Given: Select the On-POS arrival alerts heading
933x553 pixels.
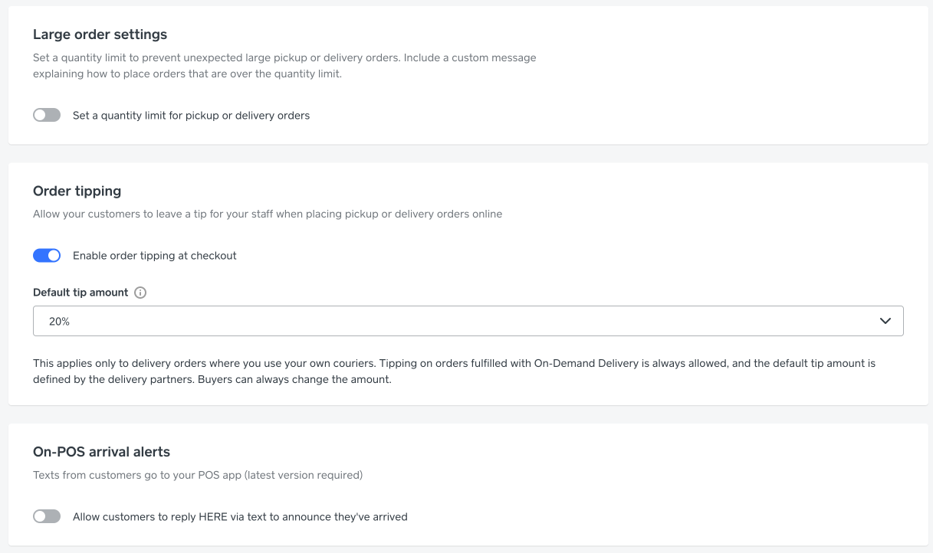Looking at the screenshot, I should coord(101,451).
